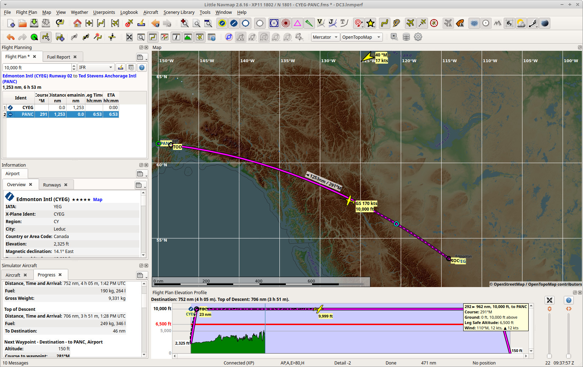
Task: Click the elevation profile help button
Action: (569, 300)
